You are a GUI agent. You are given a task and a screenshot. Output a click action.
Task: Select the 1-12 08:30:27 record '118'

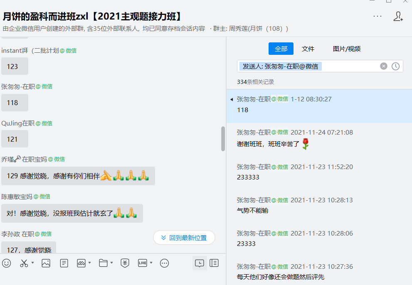(x=319, y=106)
